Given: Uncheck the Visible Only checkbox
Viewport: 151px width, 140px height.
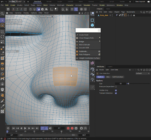Looking at the screenshot, I should [116, 90].
